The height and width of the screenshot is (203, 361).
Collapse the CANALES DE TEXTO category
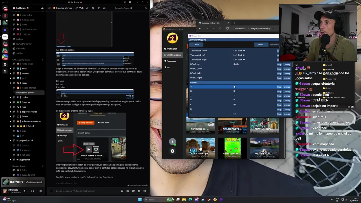[22, 60]
